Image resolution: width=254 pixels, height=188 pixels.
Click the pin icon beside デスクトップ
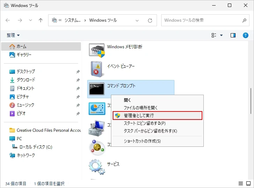78,72
